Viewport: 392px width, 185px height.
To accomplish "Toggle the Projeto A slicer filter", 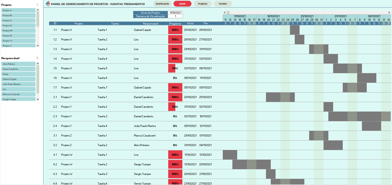I will 18,10.
